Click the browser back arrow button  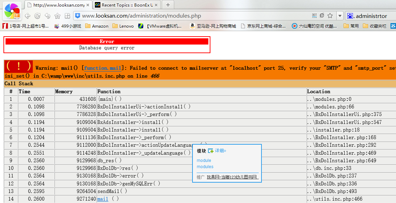pos(28,16)
